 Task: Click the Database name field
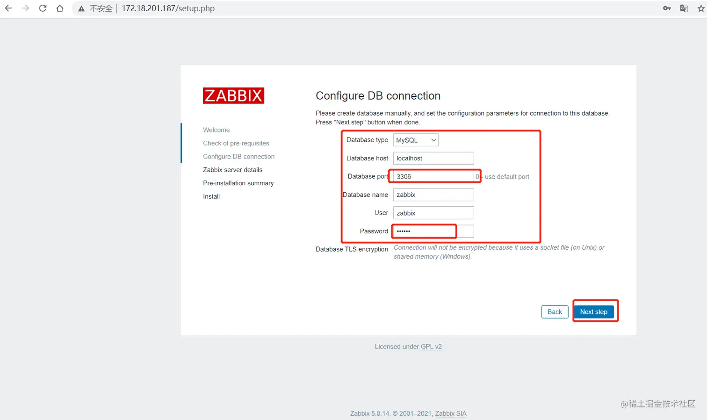(x=433, y=195)
